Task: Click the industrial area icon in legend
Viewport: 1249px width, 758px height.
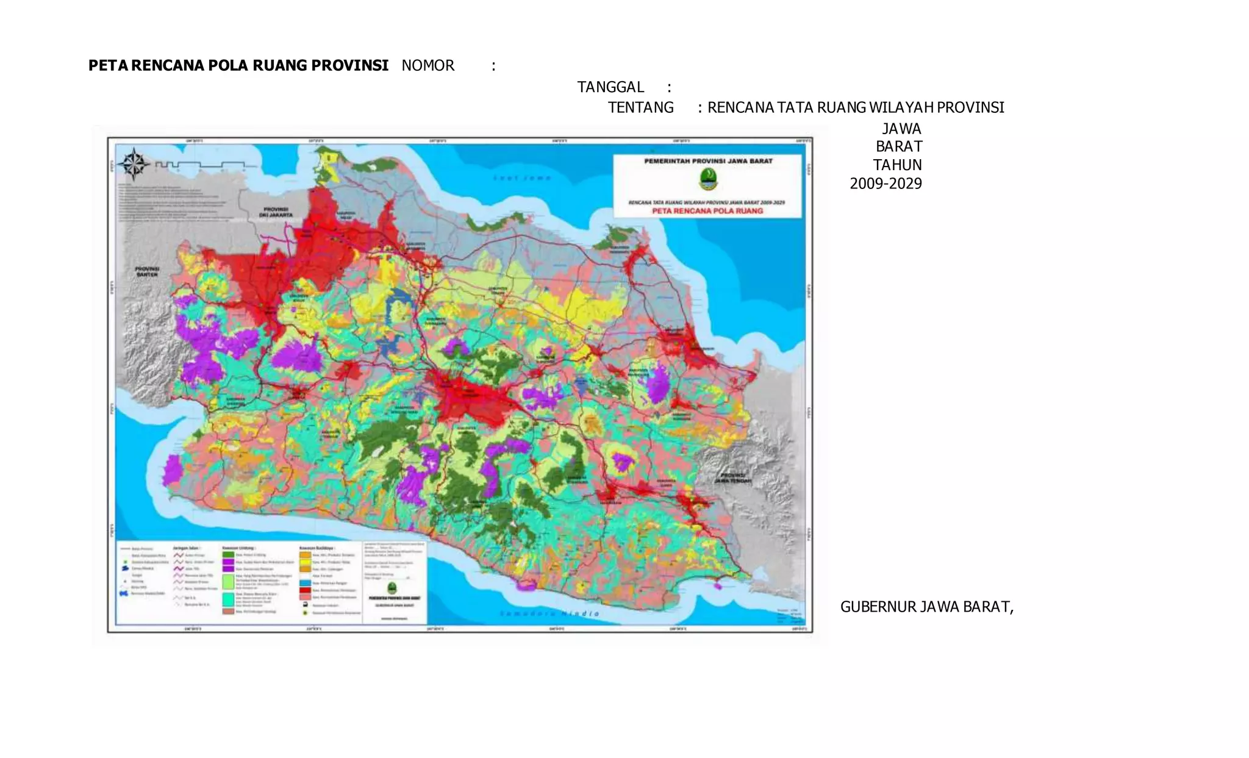Action: (306, 605)
